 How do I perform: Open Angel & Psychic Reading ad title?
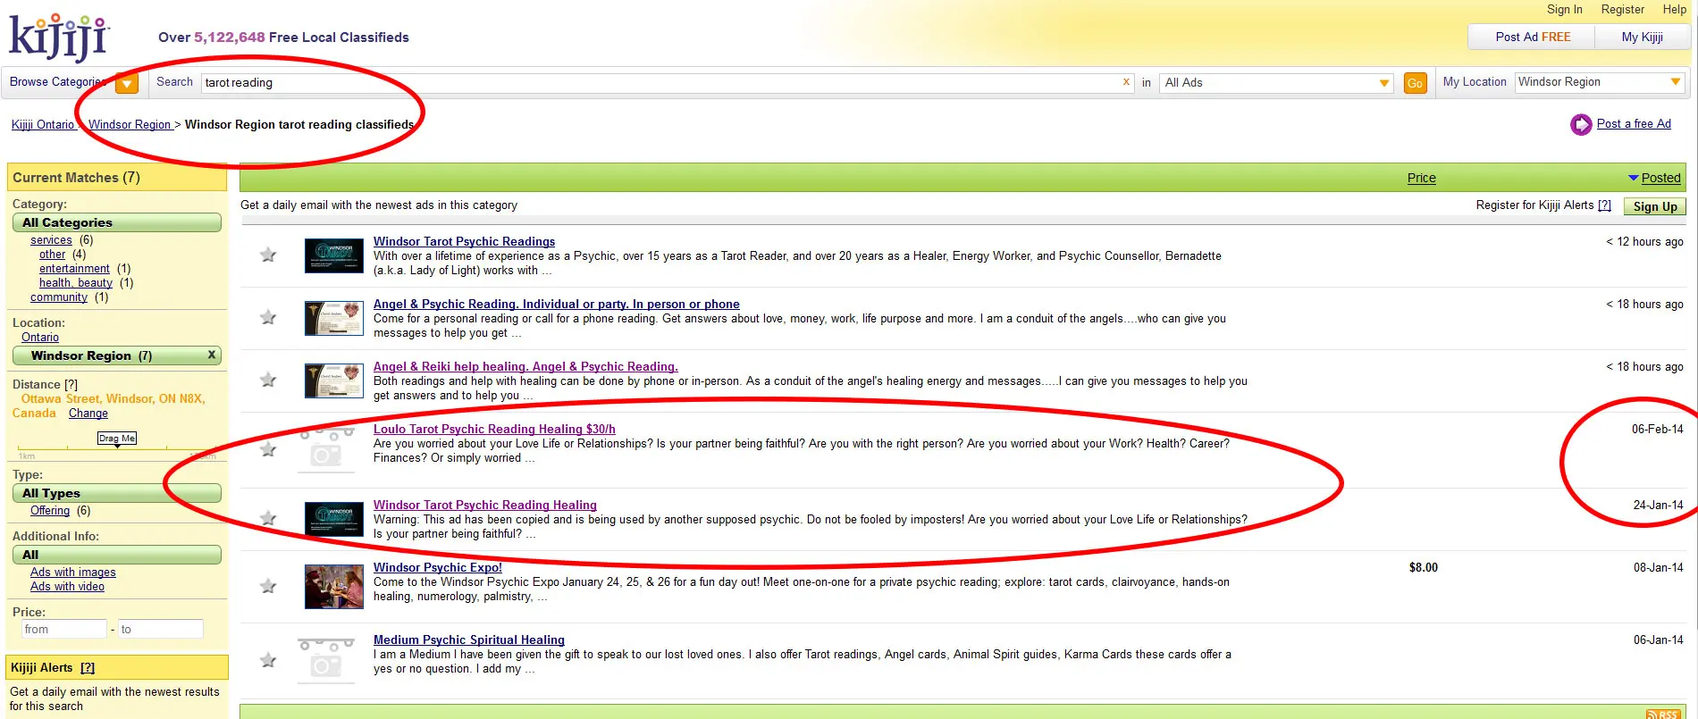pos(556,304)
